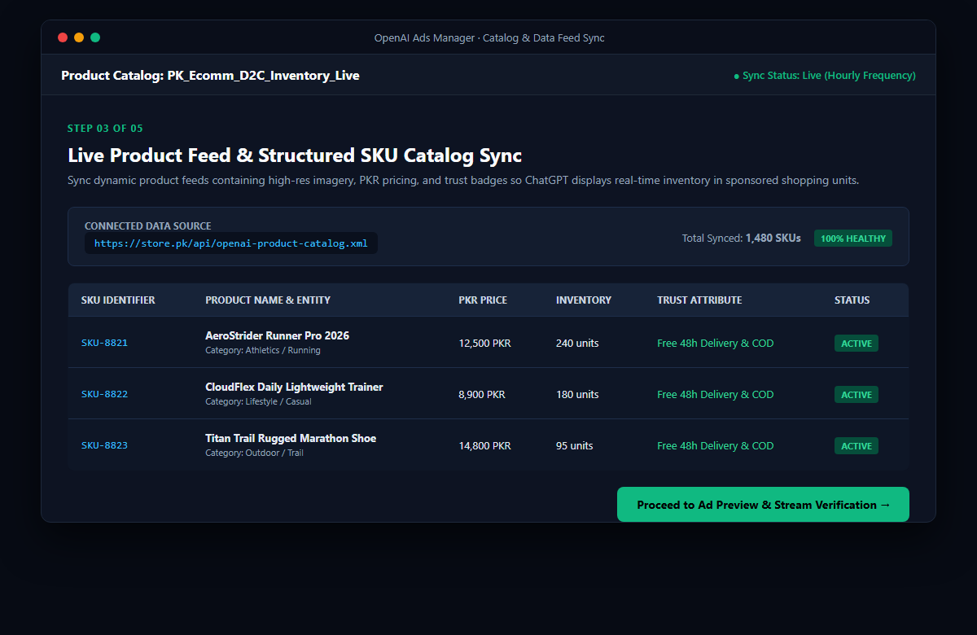
Task: Select the INVENTORY column header
Action: [584, 300]
